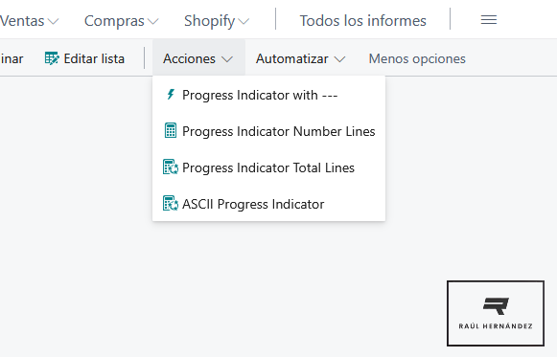557x357 pixels.
Task: Open the Automatizar menu label
Action: (x=292, y=58)
